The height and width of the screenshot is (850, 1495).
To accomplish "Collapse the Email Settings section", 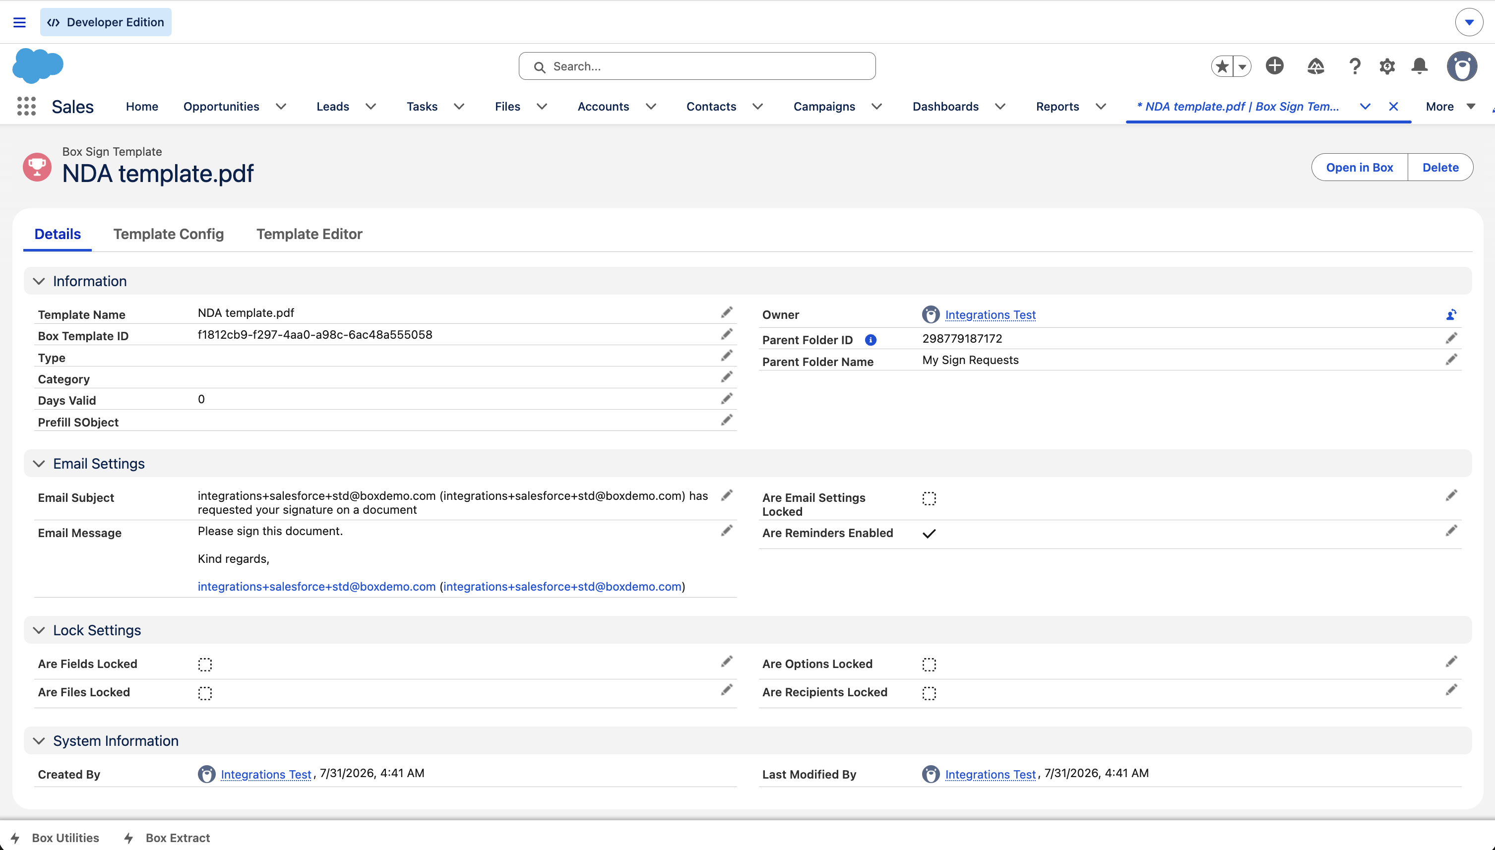I will click(x=39, y=464).
